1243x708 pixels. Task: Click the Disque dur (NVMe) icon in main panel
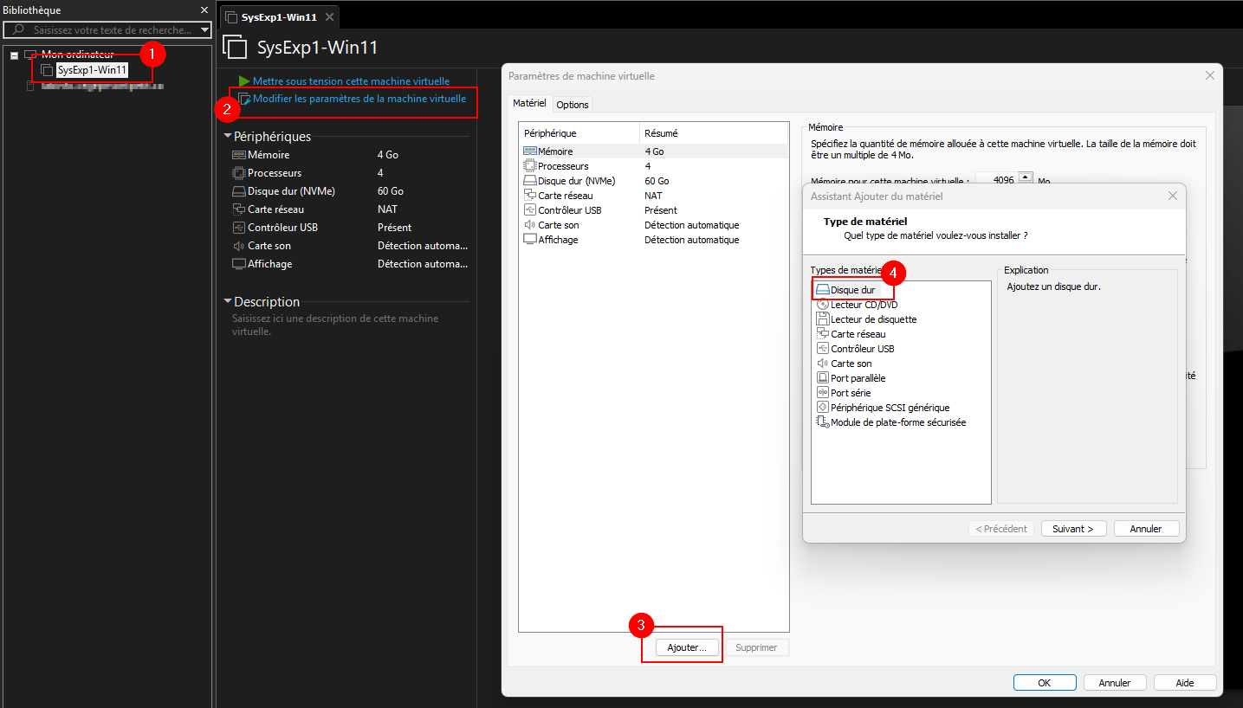point(239,191)
